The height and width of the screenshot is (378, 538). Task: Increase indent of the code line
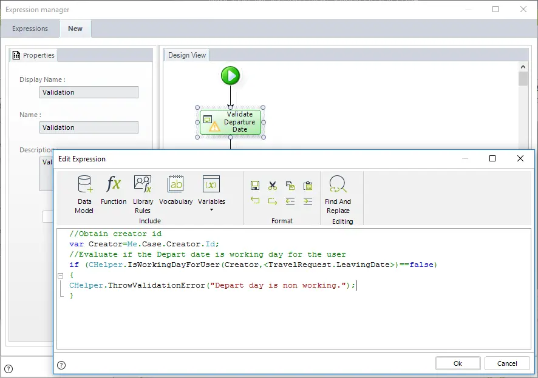(x=308, y=201)
